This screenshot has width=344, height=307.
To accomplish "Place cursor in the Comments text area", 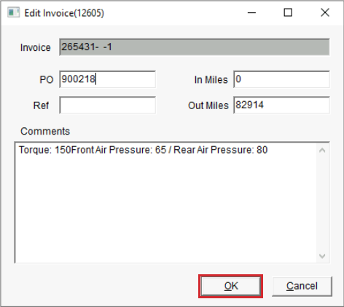I will [165, 202].
